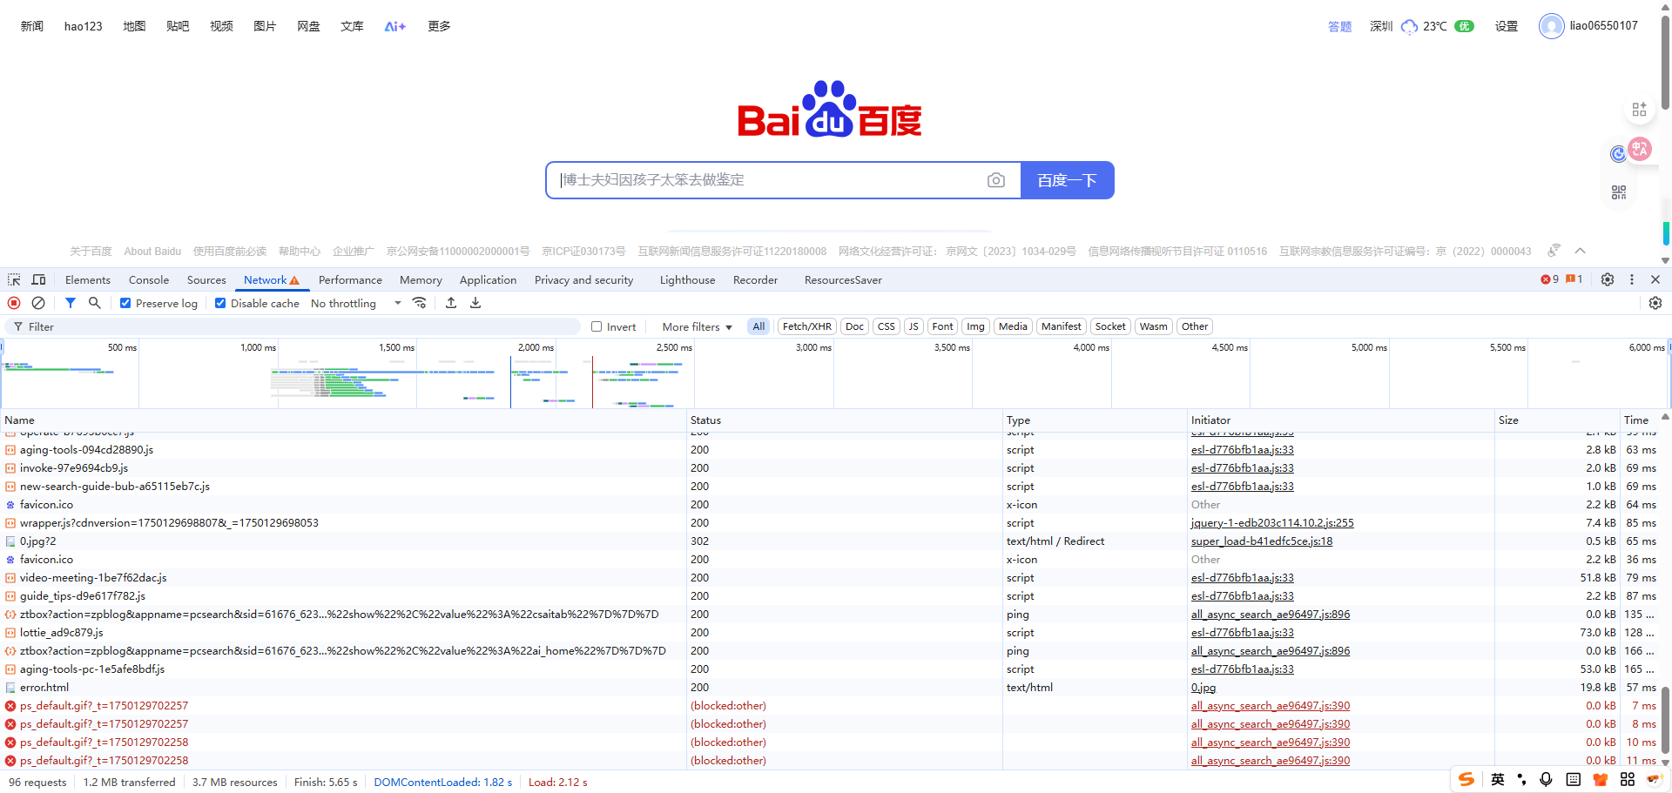The image size is (1672, 793).
Task: Open the Network panel settings gear
Action: pos(1655,303)
